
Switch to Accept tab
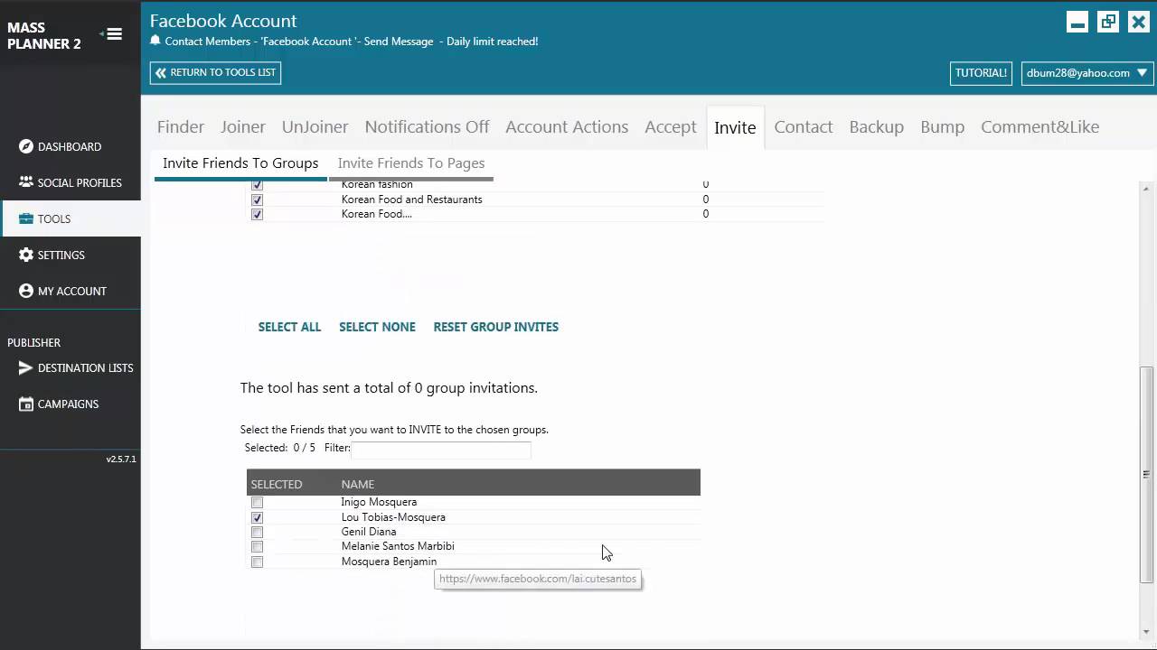tap(671, 126)
